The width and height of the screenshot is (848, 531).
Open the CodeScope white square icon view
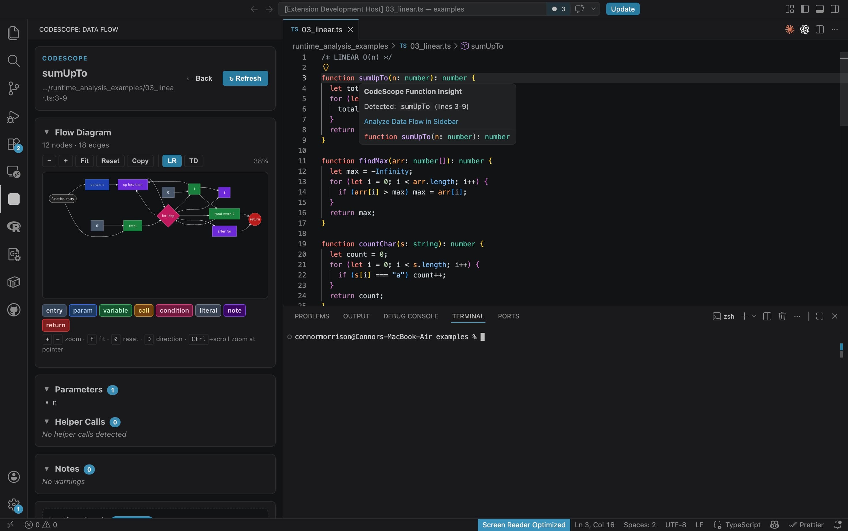point(14,199)
